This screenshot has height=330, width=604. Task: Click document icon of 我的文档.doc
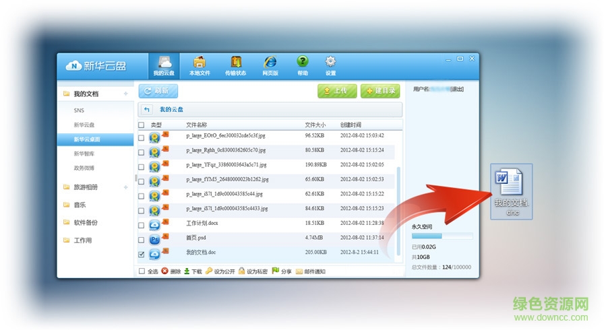[x=155, y=254]
